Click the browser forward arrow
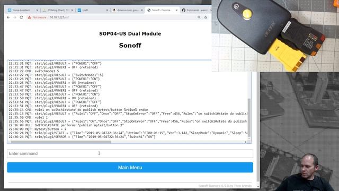Screen dimensions: 339x191 point(15,18)
